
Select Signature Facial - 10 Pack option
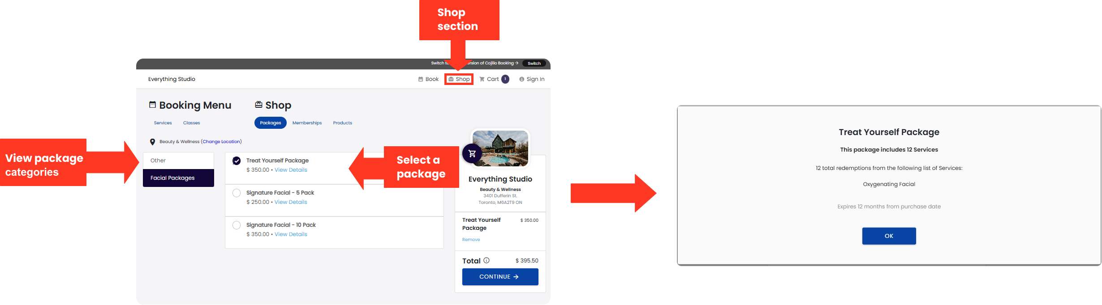coord(237,225)
